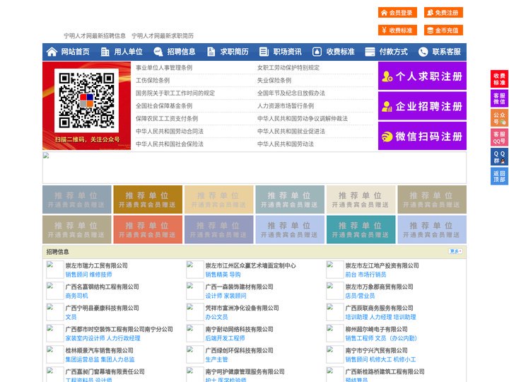Click the 宁明人才网最新求职简历 link
Image resolution: width=509 pixels, height=382 pixels.
(x=163, y=36)
